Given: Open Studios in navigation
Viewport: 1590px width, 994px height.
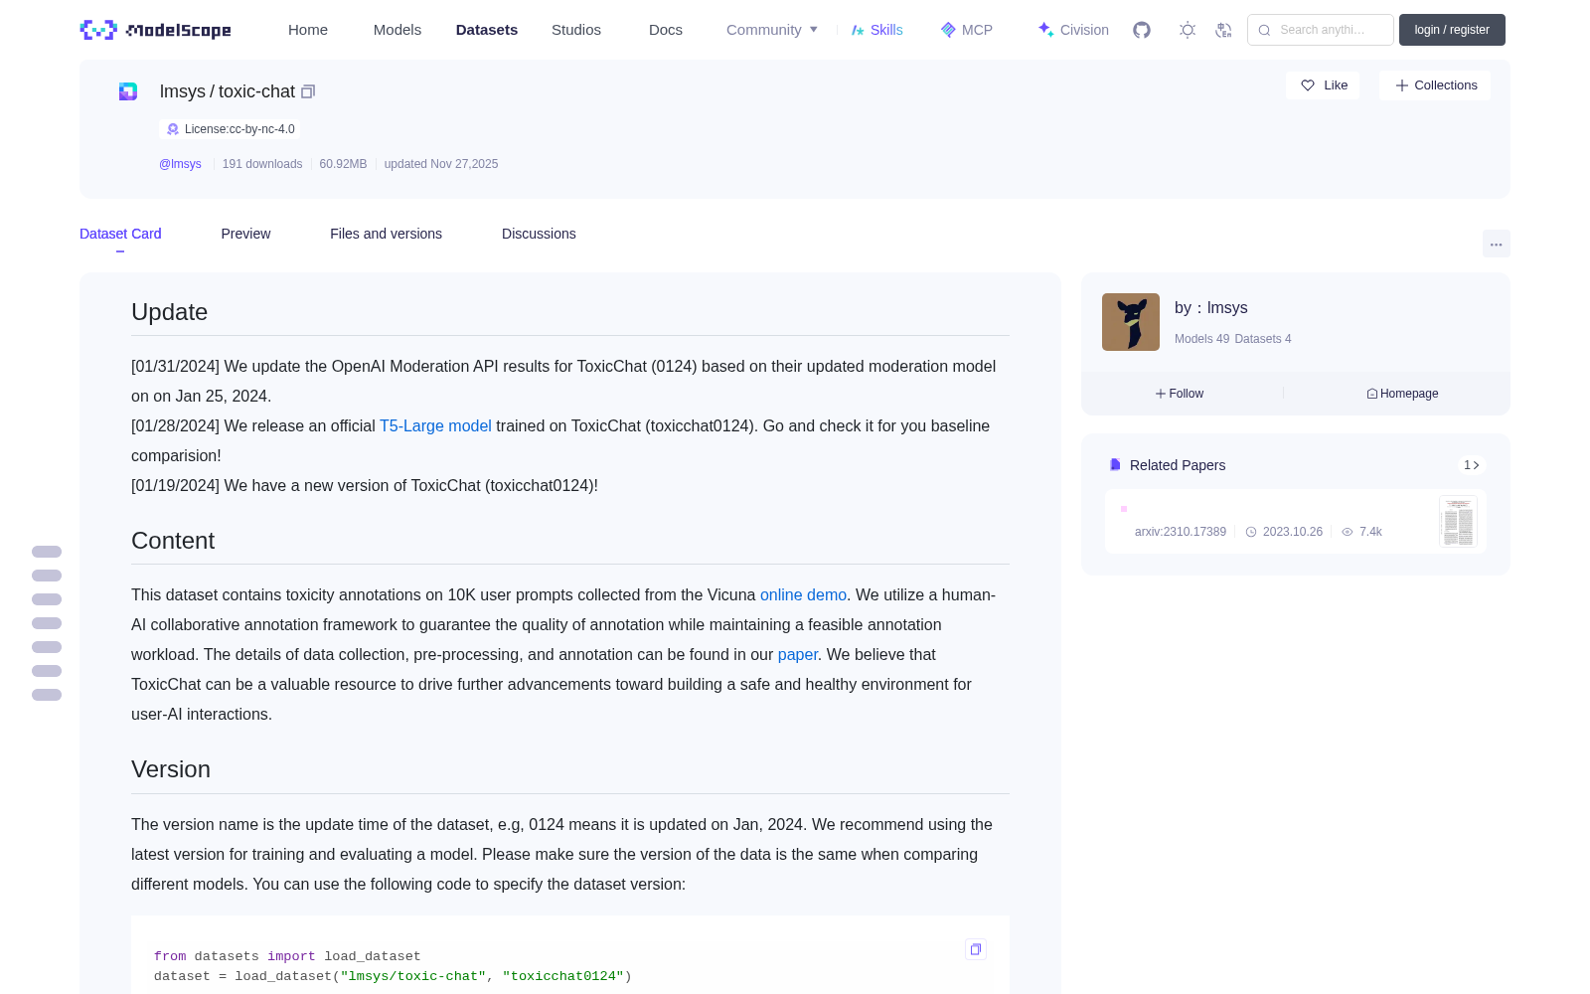Looking at the screenshot, I should 576,30.
